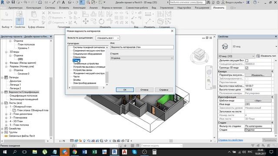Image resolution: width=278 pixels, height=156 pixels.
Task: Open AutoCAD red A taskbar icon
Action: [125, 152]
